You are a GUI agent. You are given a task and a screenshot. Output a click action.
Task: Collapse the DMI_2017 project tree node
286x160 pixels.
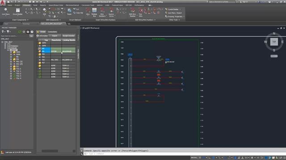[x=2, y=42]
